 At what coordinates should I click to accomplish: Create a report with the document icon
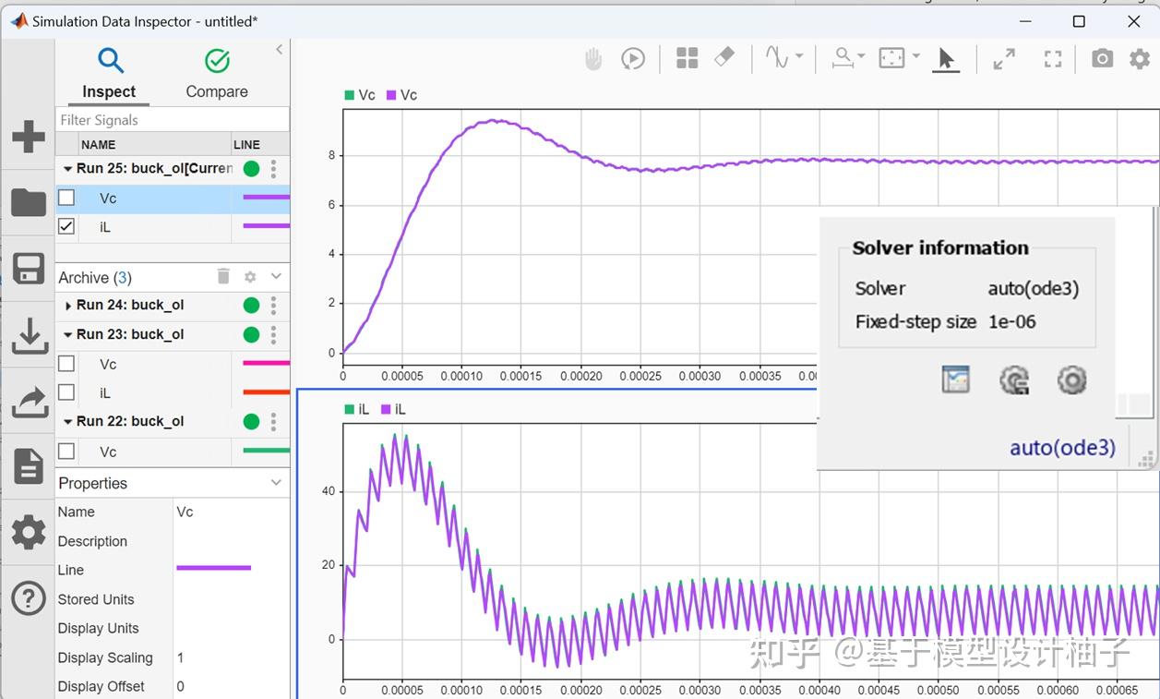[29, 467]
